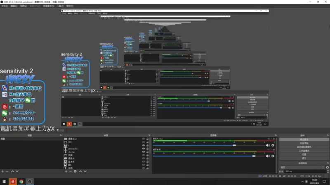This screenshot has height=185, width=330.
Task: Toggle the lock for source 123
Action: tap(148, 142)
